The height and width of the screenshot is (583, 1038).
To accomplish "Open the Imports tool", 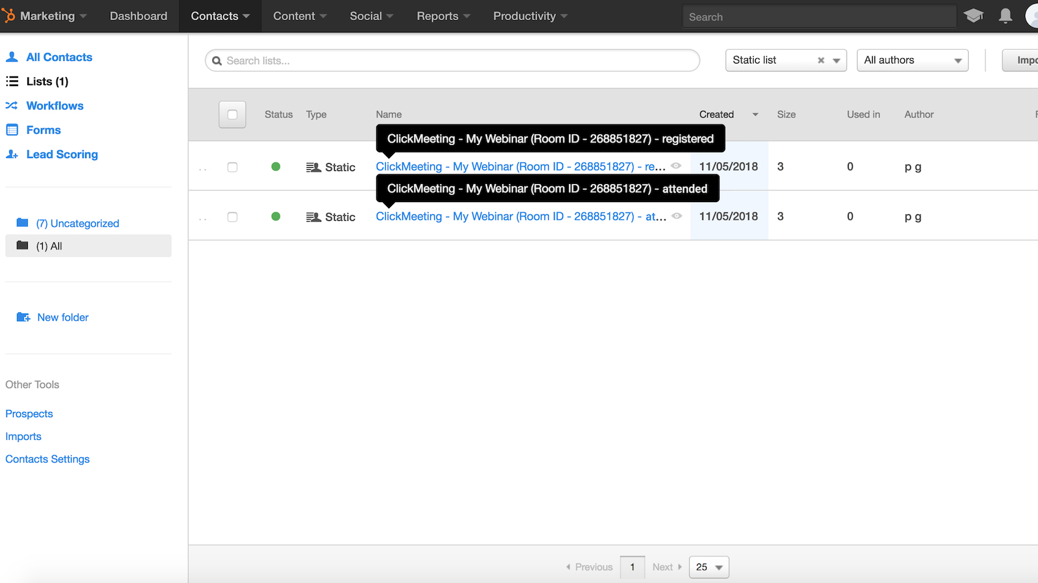I will pos(23,436).
